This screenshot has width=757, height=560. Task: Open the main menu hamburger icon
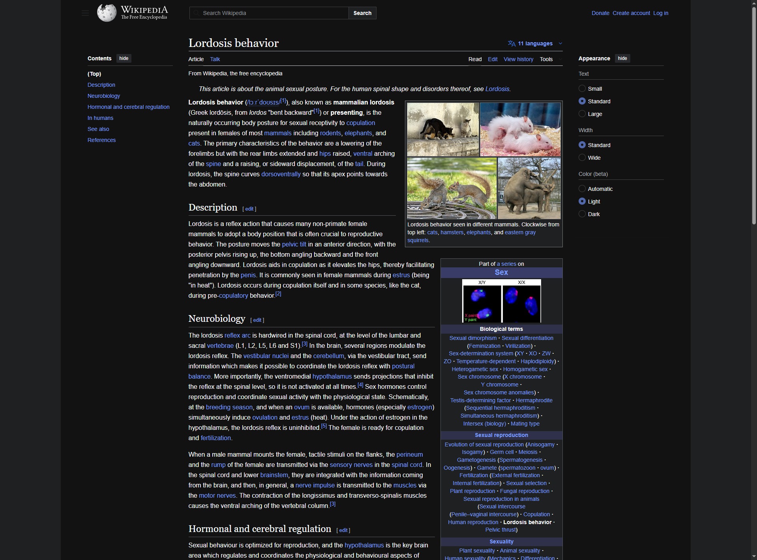point(85,13)
